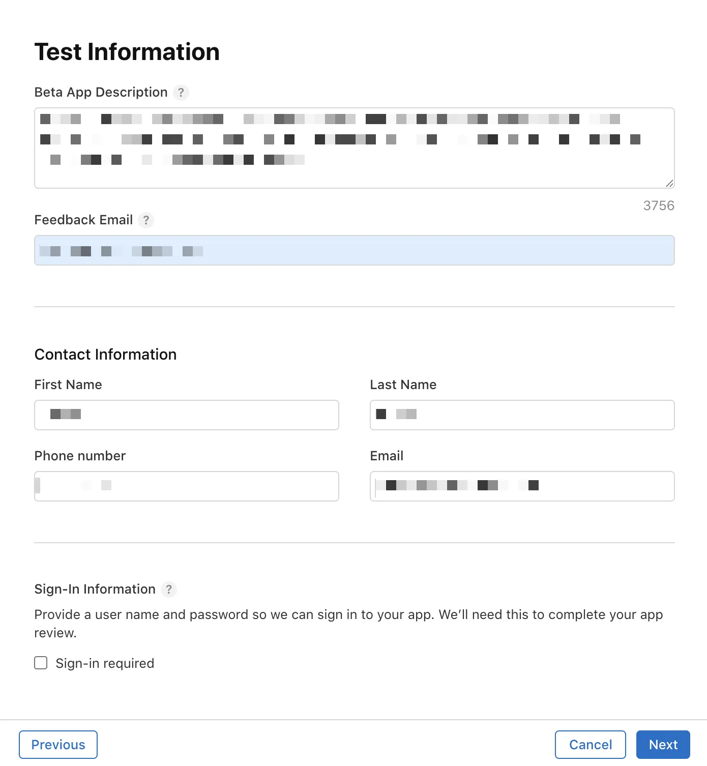Show the Feedback Email help tooltip
The width and height of the screenshot is (707, 766).
pyautogui.click(x=146, y=220)
